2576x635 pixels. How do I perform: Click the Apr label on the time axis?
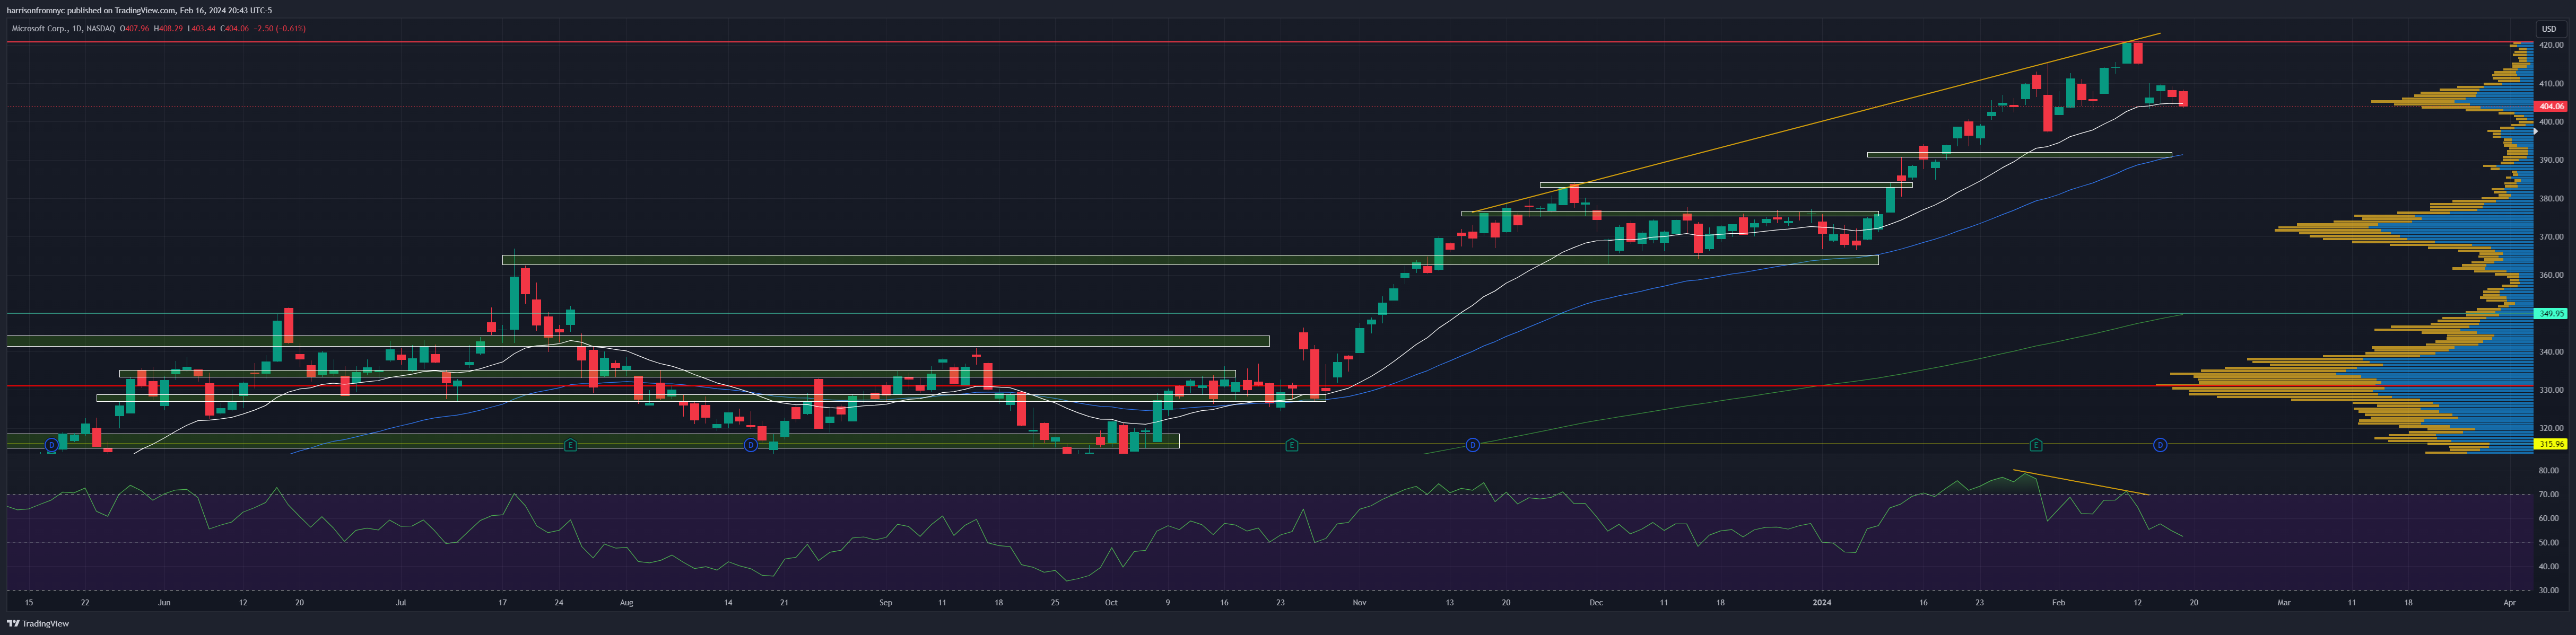(x=2509, y=603)
